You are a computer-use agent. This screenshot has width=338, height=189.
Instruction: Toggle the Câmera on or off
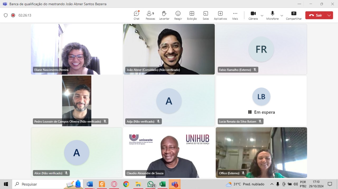[253, 15]
